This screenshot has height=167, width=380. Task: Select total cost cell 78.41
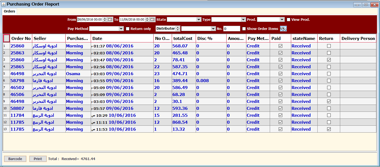184,60
